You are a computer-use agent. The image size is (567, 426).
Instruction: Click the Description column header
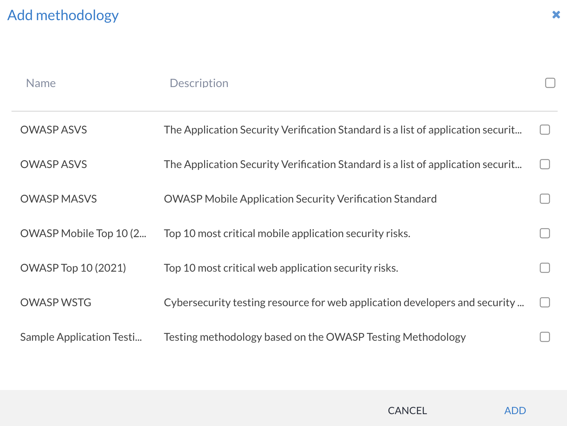pyautogui.click(x=199, y=83)
